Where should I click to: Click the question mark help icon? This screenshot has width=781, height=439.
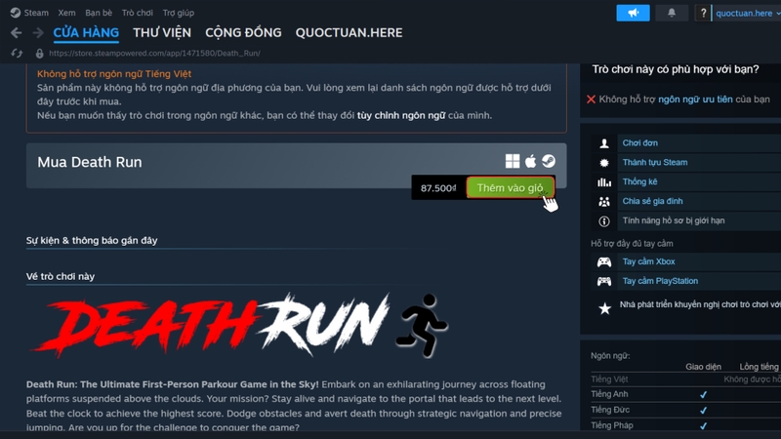tap(703, 13)
